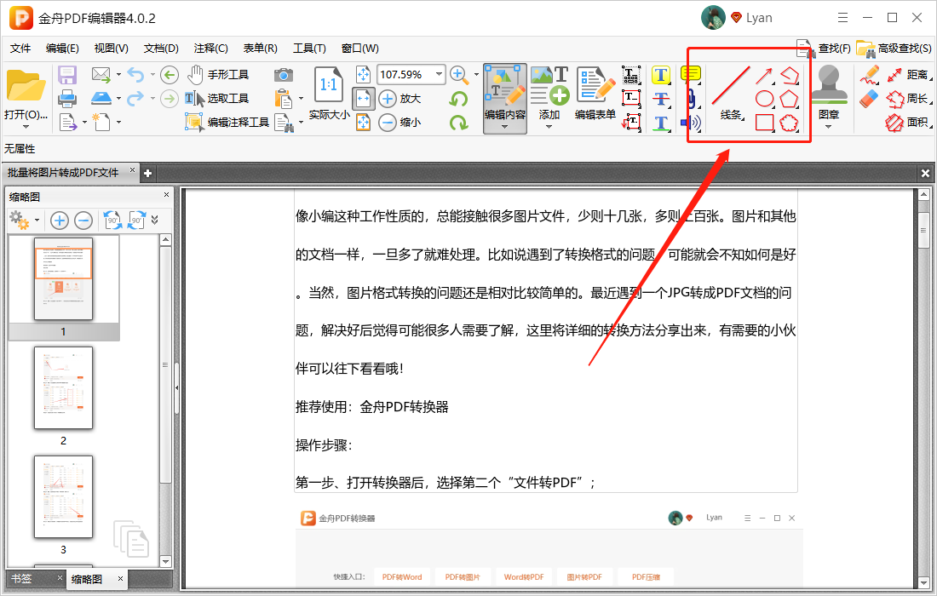Open the zoom percentage dropdown 107.59%

click(440, 75)
